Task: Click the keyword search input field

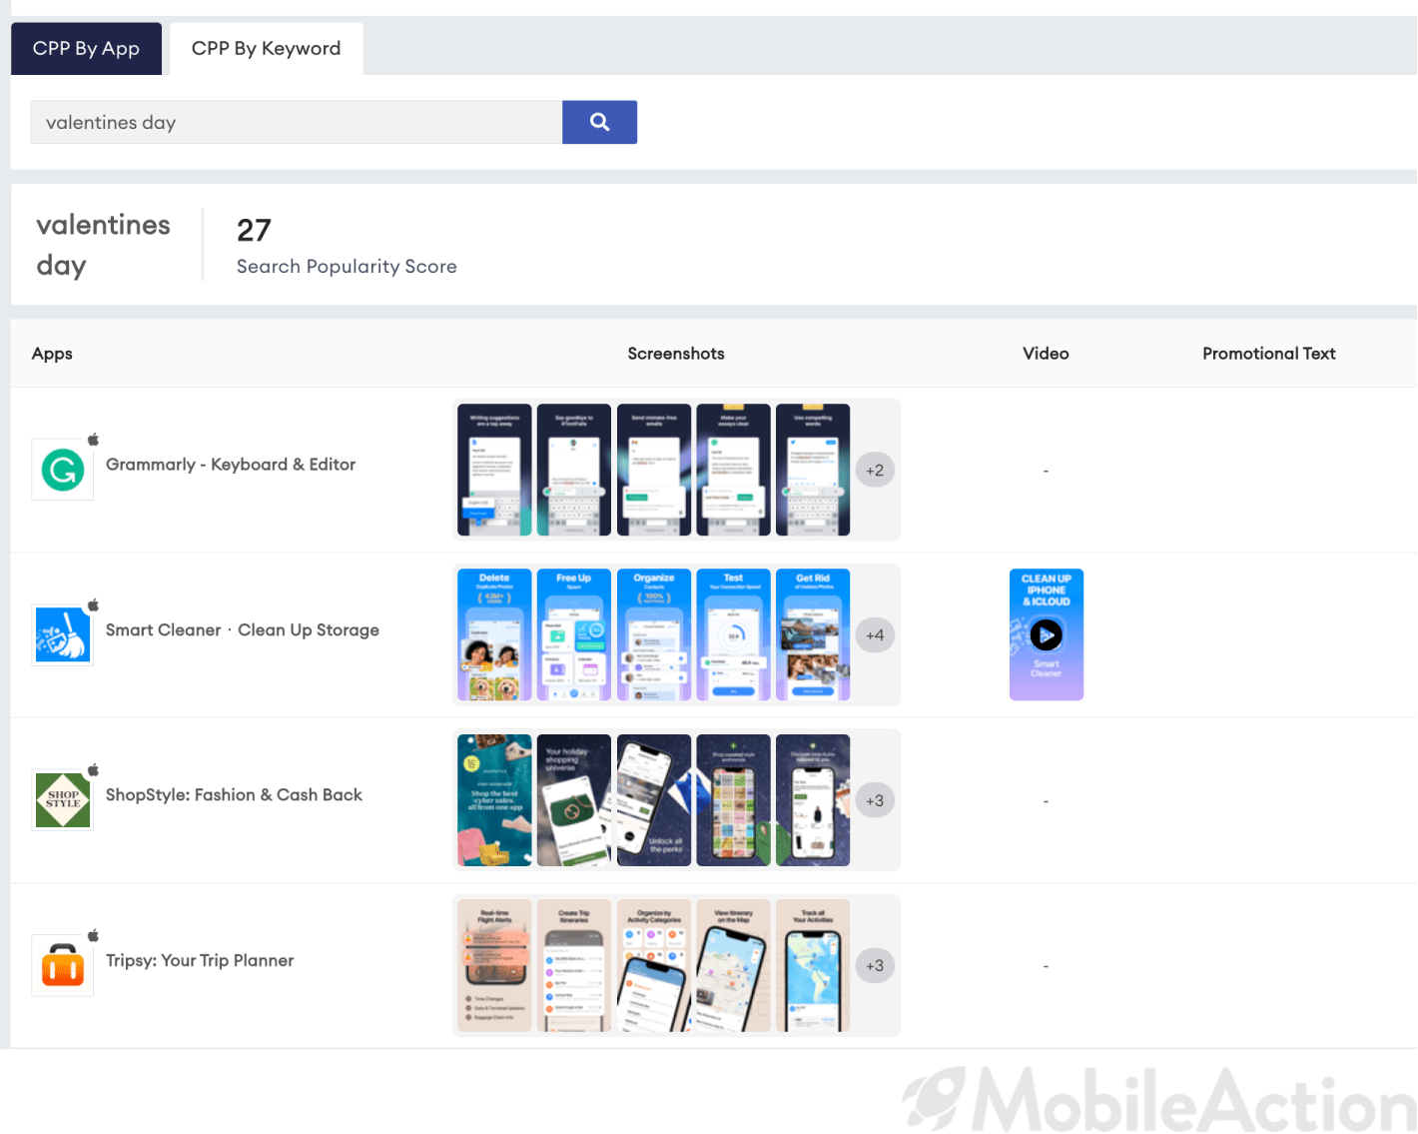Action: [x=297, y=122]
